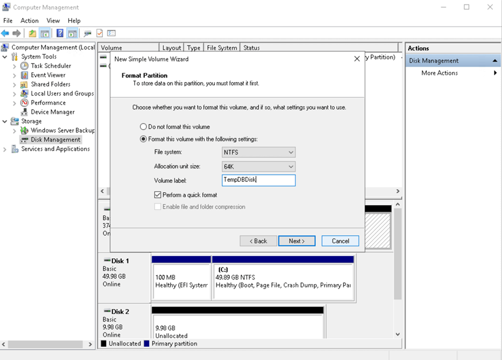The width and height of the screenshot is (502, 360).
Task: Expand the Services and Applications node
Action: coord(5,149)
